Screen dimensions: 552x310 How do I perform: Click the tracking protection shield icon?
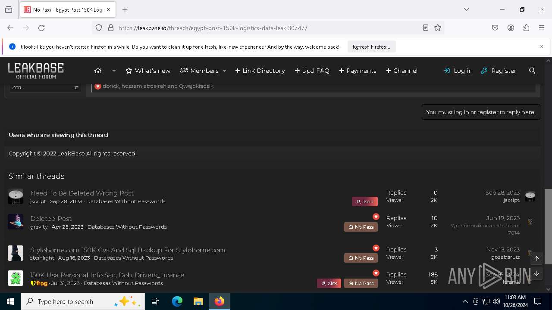(x=99, y=28)
